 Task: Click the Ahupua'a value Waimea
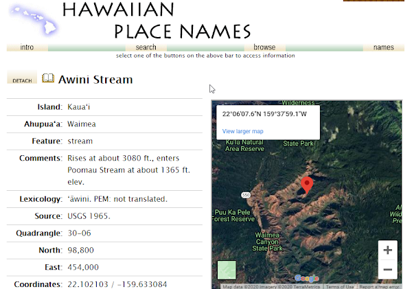tap(82, 124)
